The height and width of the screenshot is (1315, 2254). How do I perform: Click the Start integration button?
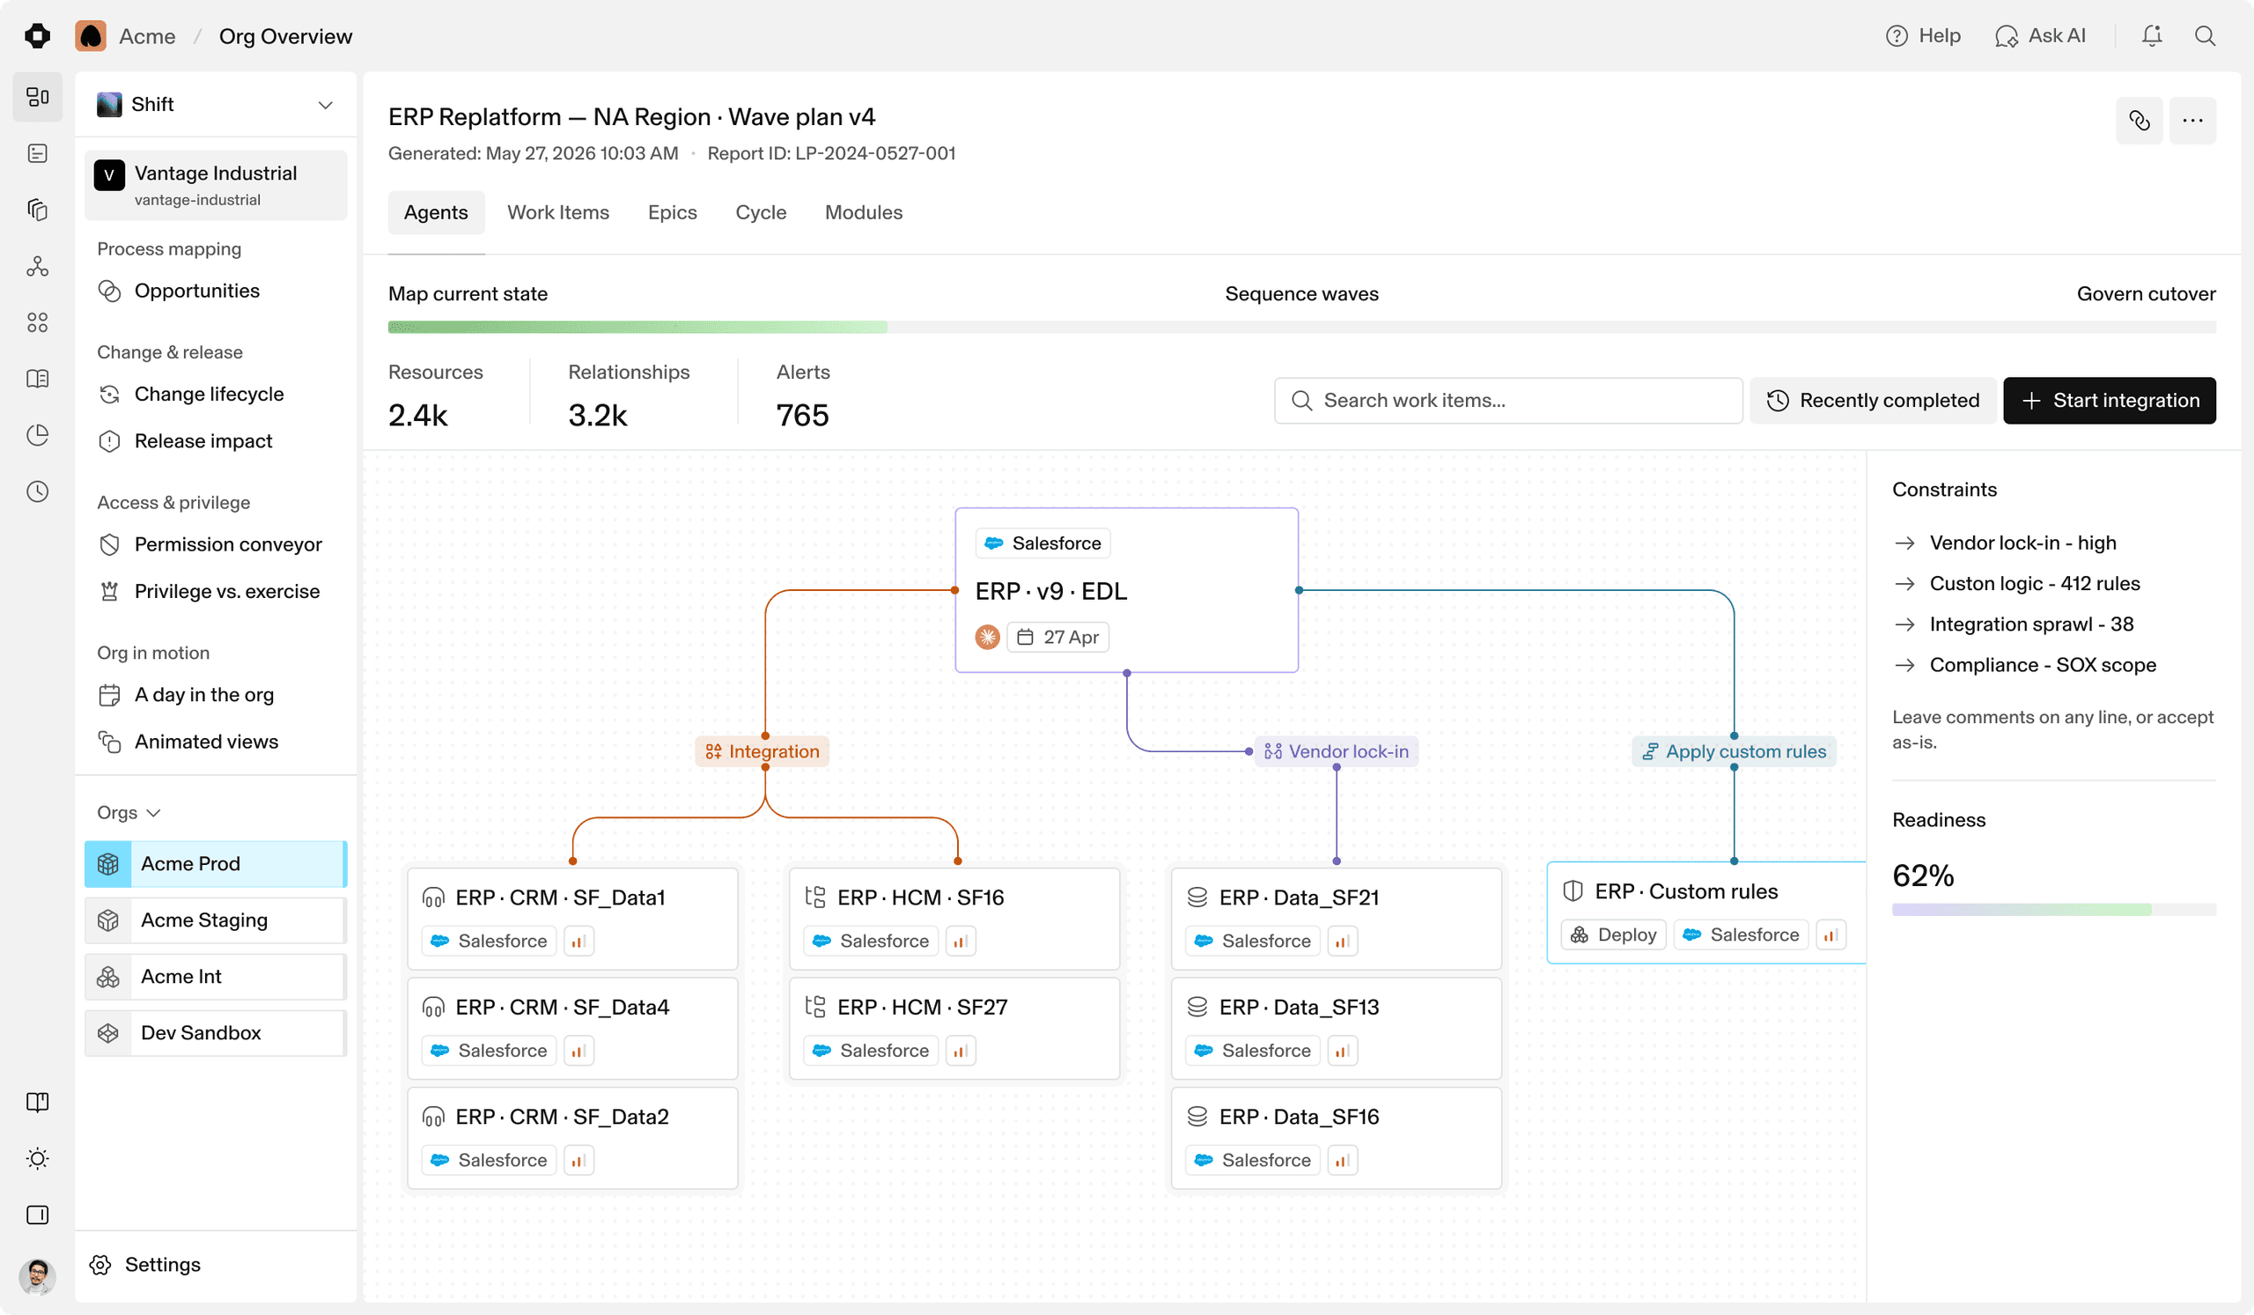pos(2109,401)
